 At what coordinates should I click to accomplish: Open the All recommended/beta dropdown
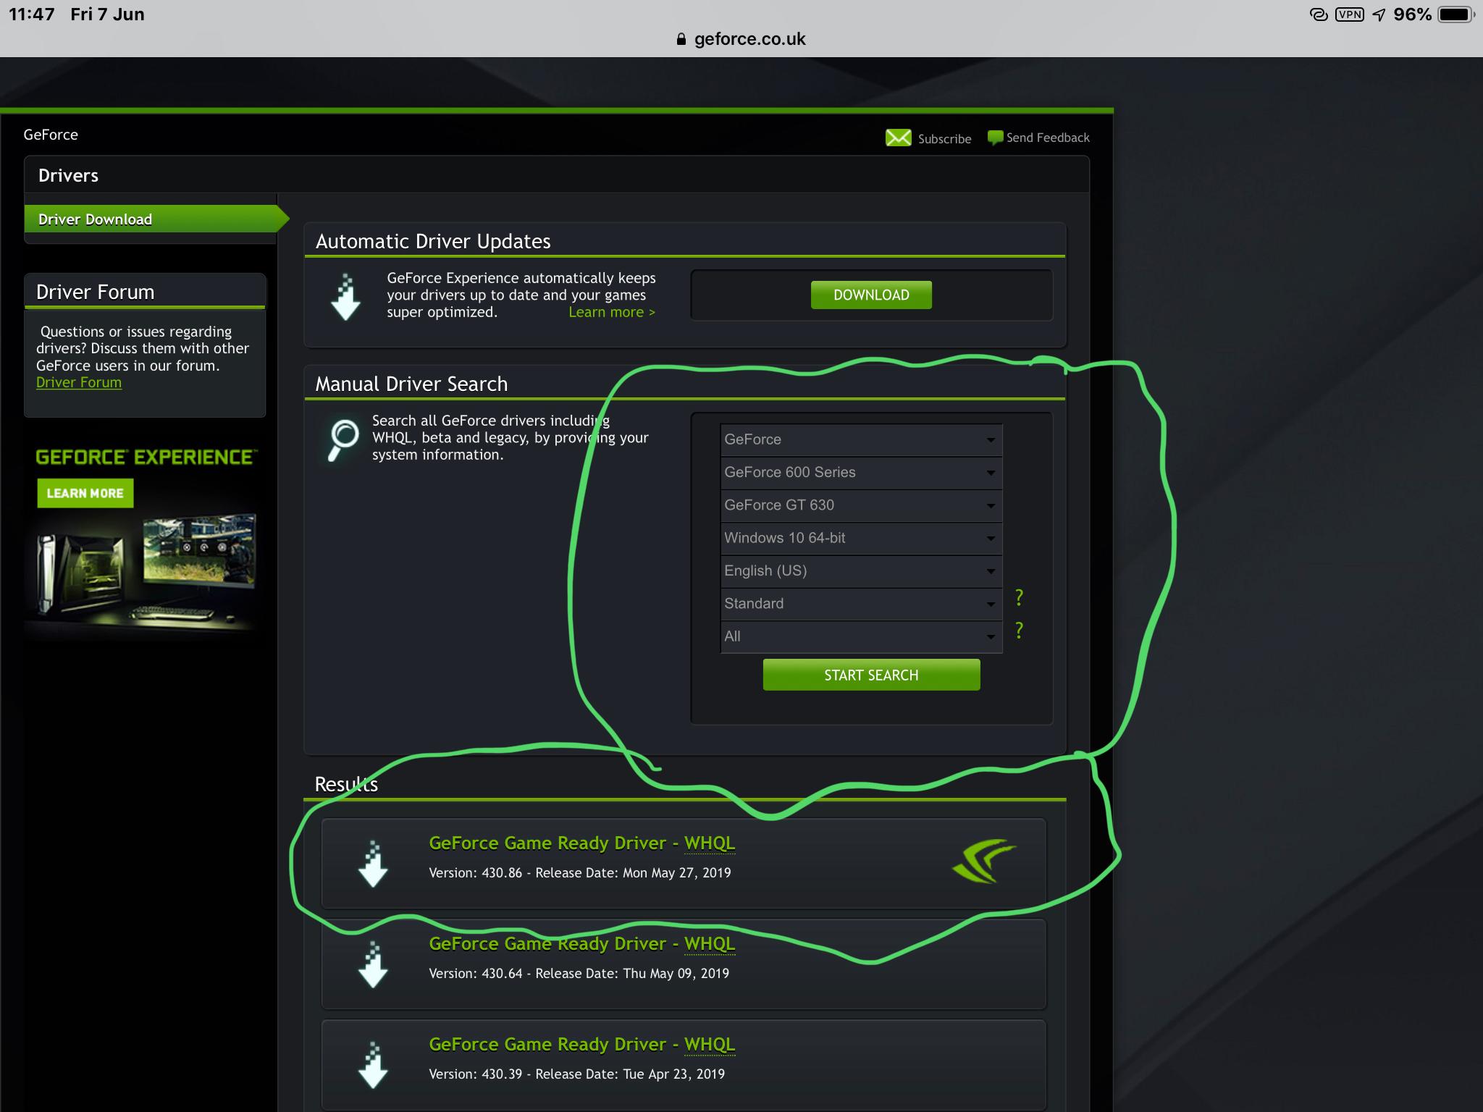point(861,636)
